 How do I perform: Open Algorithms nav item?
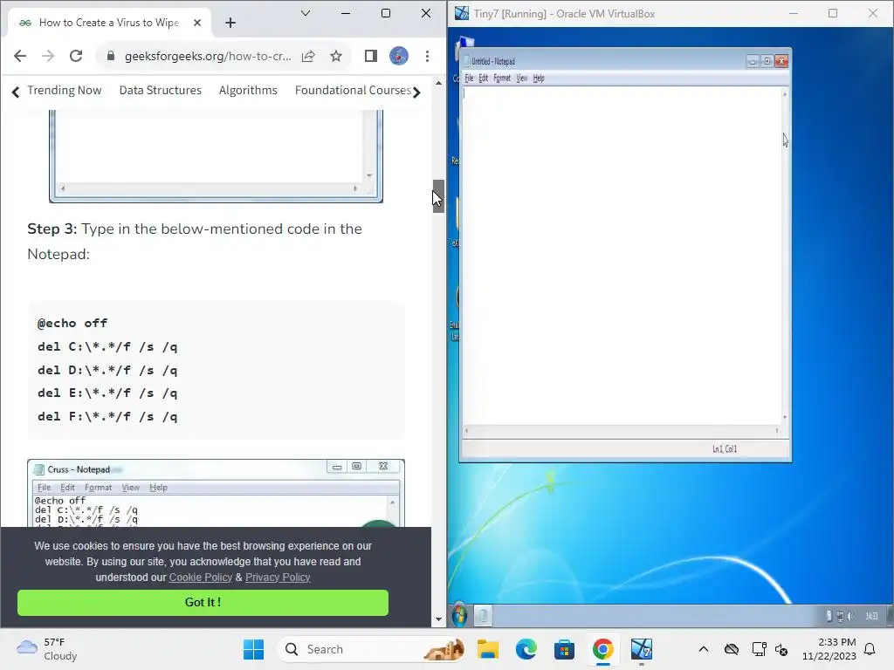pos(248,90)
